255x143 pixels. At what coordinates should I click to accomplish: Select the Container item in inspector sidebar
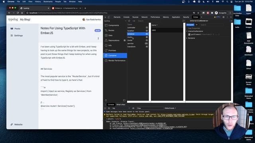click(115, 56)
